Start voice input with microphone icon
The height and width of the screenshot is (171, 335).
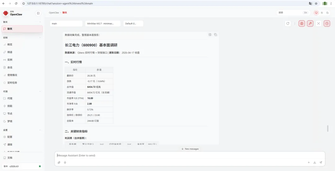tap(65, 162)
